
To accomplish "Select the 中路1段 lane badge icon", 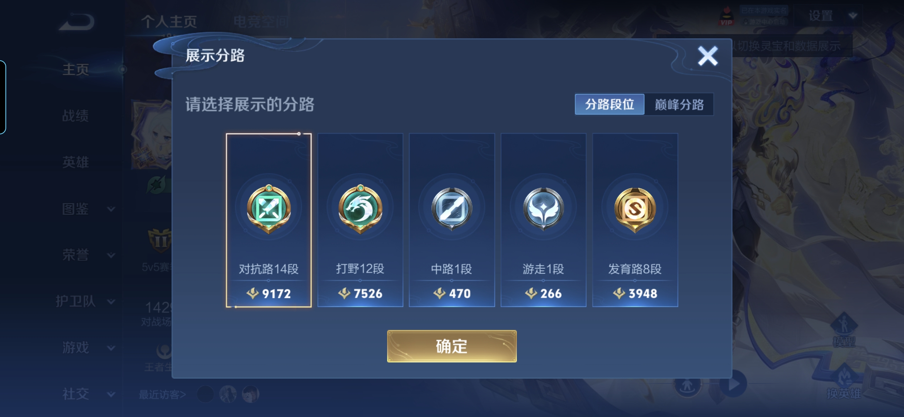I will (x=452, y=209).
